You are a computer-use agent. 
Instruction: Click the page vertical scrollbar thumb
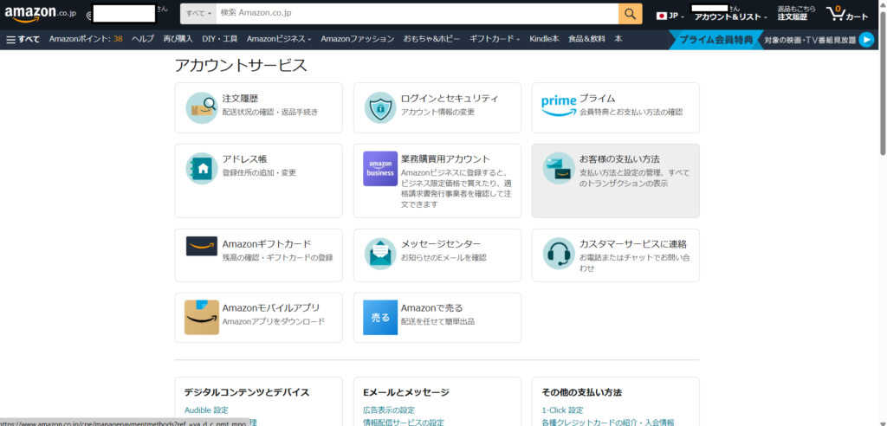[883, 82]
